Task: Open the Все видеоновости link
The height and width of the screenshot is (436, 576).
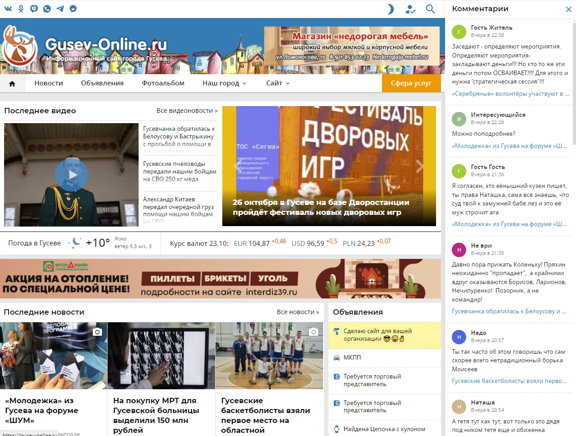Action: [187, 111]
